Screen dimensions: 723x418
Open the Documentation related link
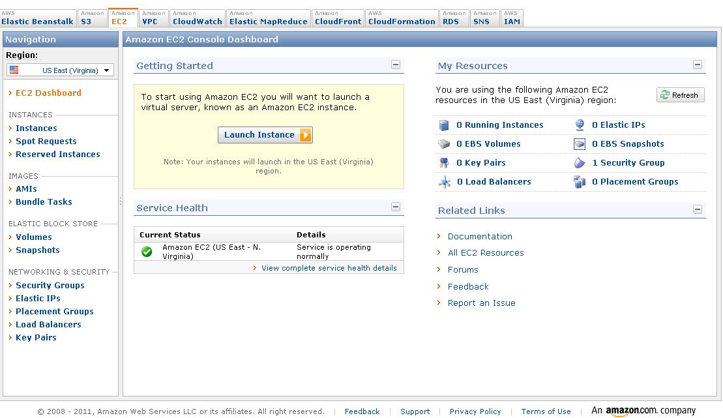(480, 236)
